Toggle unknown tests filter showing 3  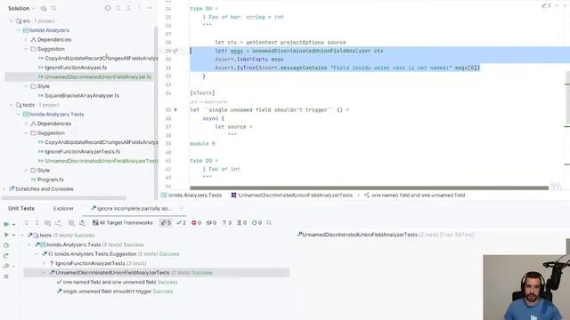tap(227, 223)
